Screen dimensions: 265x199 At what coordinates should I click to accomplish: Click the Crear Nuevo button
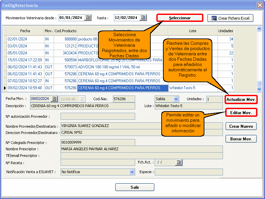[241, 126]
